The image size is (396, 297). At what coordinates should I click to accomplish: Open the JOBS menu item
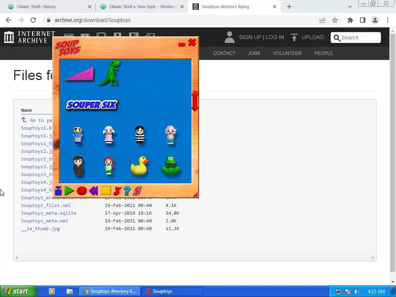coord(254,53)
